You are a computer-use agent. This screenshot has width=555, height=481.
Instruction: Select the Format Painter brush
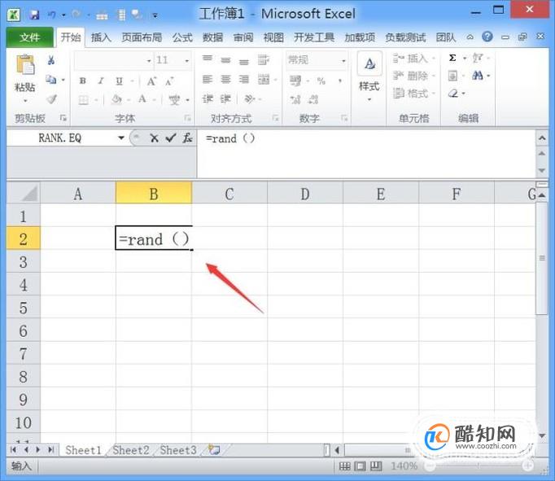[52, 99]
